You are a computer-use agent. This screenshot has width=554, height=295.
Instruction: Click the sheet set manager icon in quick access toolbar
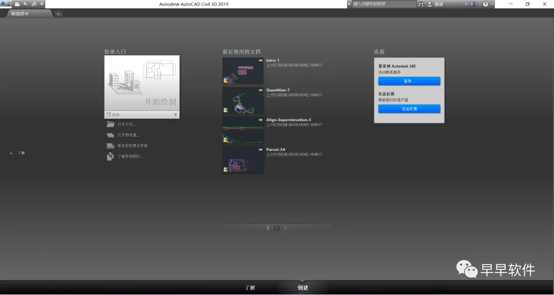34,4
